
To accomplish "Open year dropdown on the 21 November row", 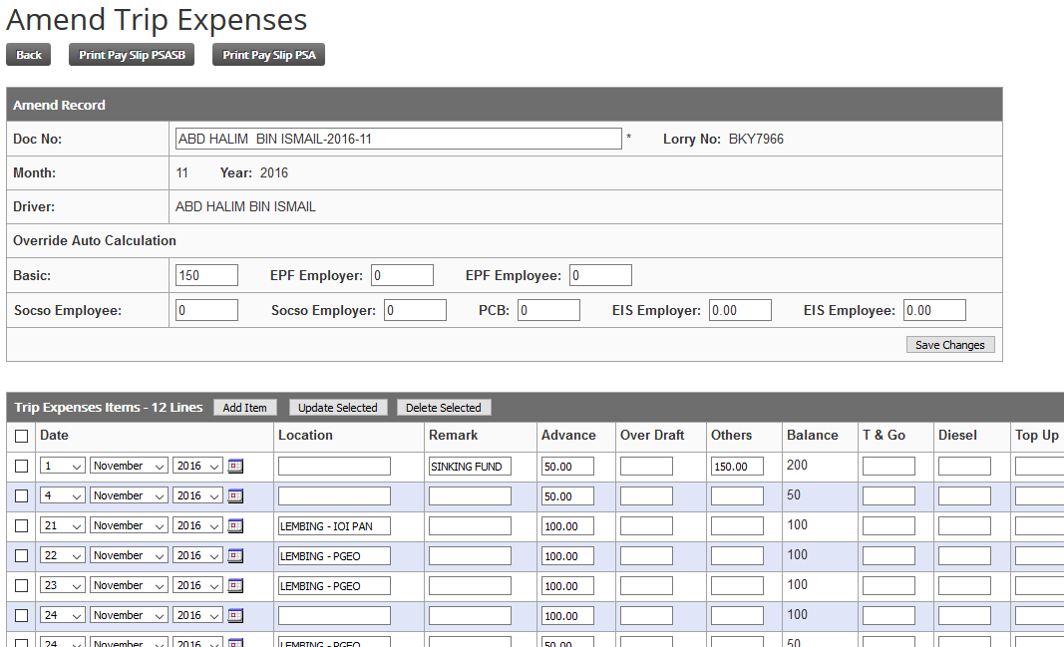I will click(x=197, y=525).
